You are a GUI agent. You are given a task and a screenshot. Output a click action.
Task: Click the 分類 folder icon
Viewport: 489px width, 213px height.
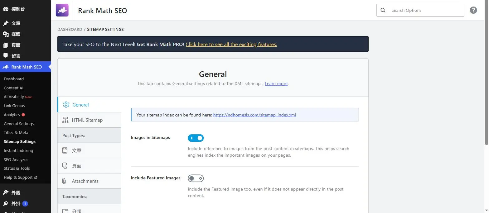65,211
